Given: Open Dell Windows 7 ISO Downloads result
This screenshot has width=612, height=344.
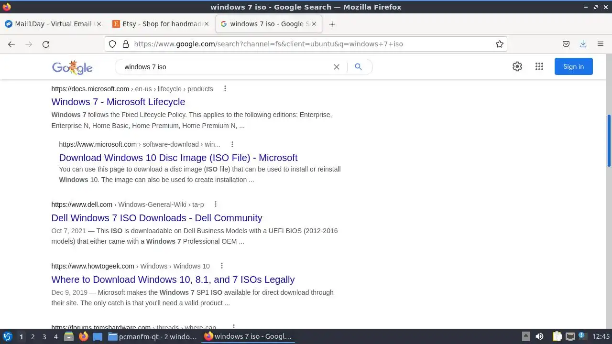Looking at the screenshot, I should pyautogui.click(x=157, y=218).
